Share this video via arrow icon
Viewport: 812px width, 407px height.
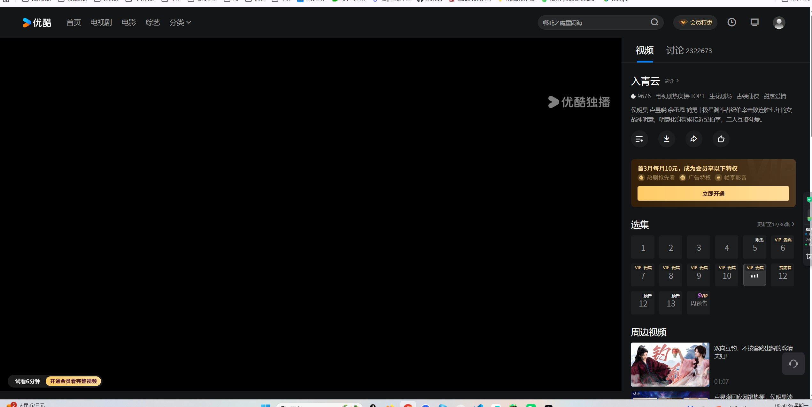(x=694, y=139)
